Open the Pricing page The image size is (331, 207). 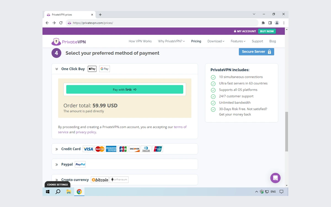pos(196,41)
